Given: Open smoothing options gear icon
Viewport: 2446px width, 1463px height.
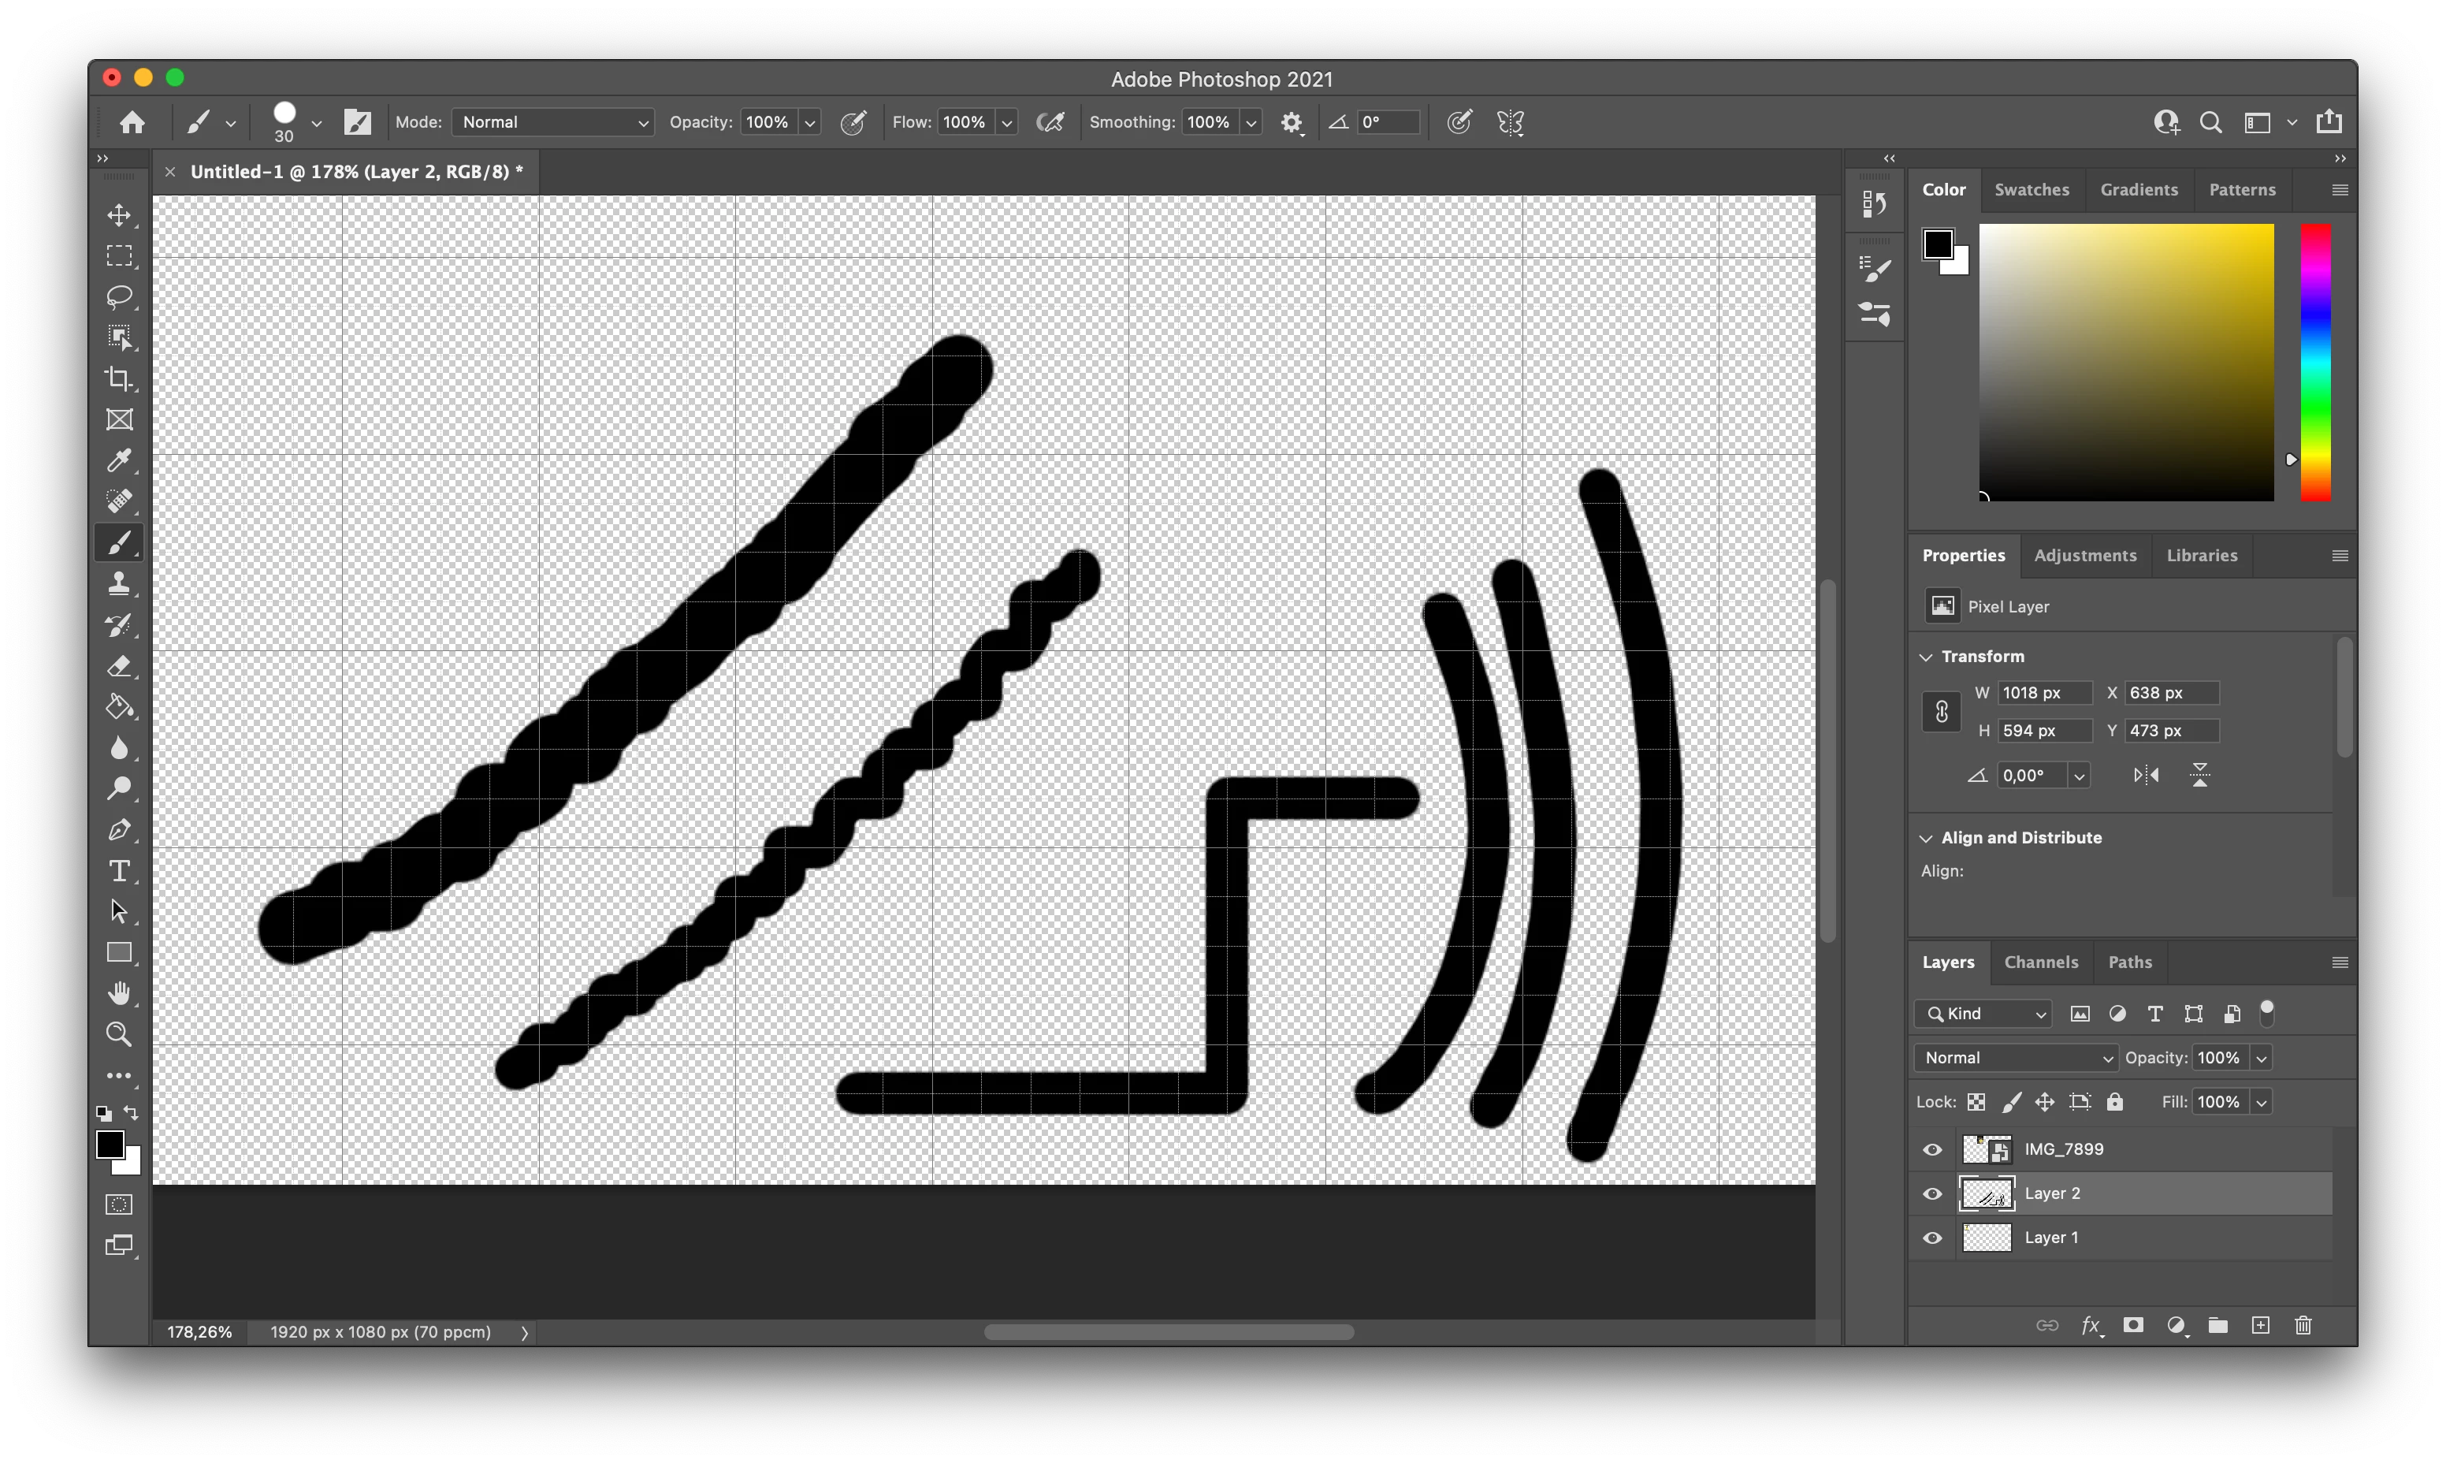Looking at the screenshot, I should click(1291, 122).
